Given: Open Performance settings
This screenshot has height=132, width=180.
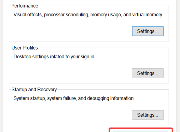Looking at the screenshot, I should 148,31.
